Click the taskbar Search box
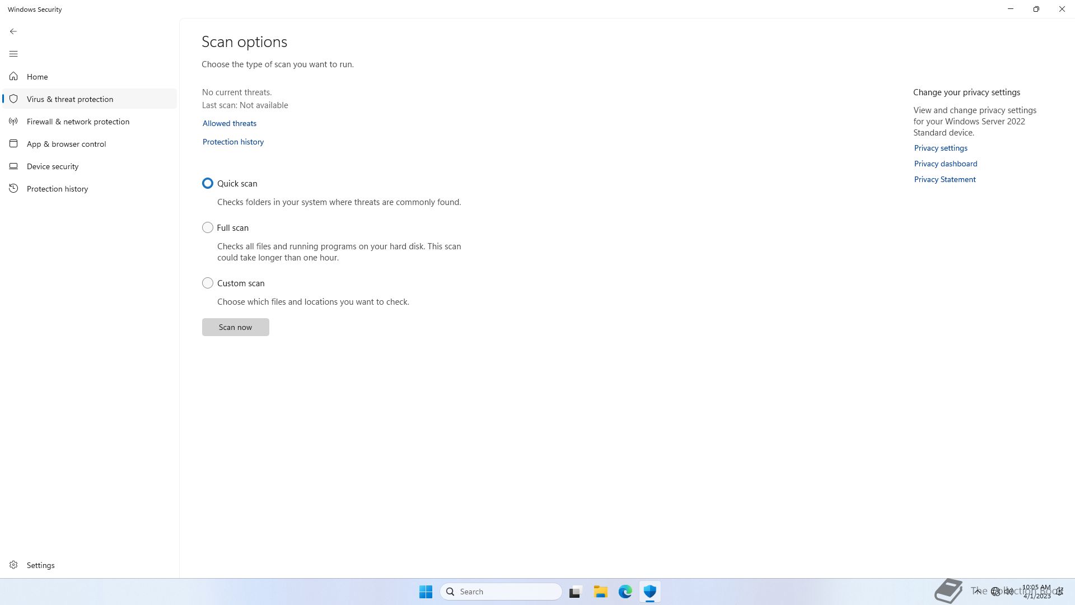1075x605 pixels. [501, 592]
